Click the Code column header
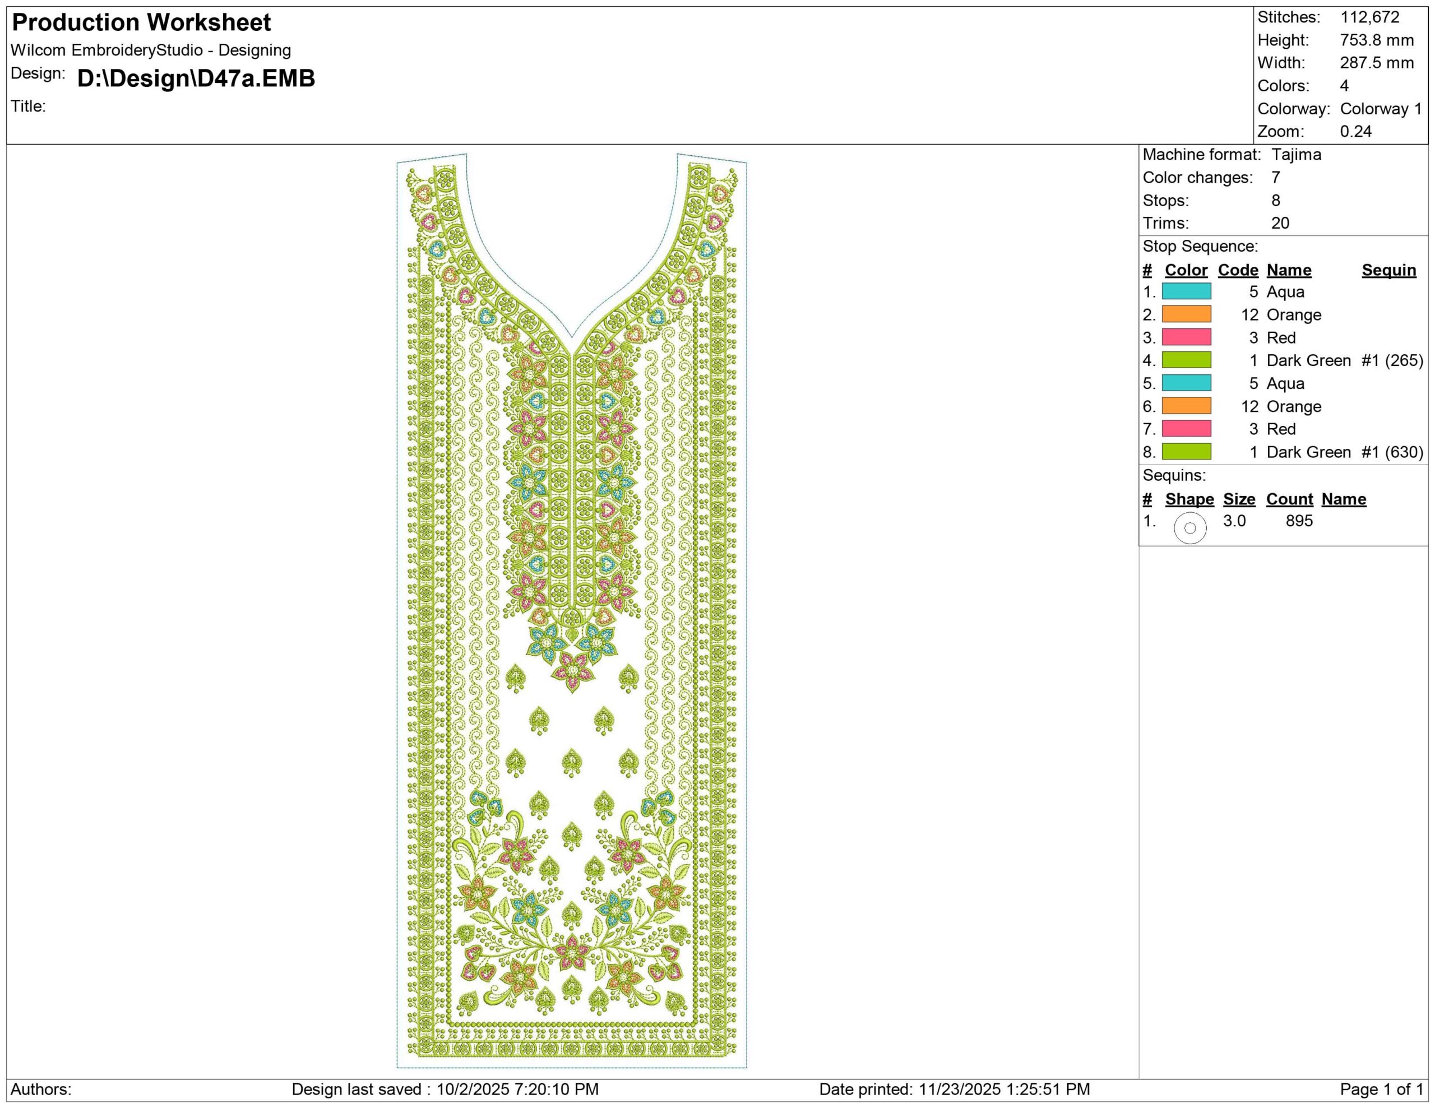1435x1104 pixels. click(1238, 270)
